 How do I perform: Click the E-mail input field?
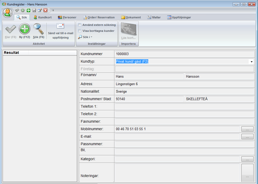pyautogui.click(x=177, y=136)
